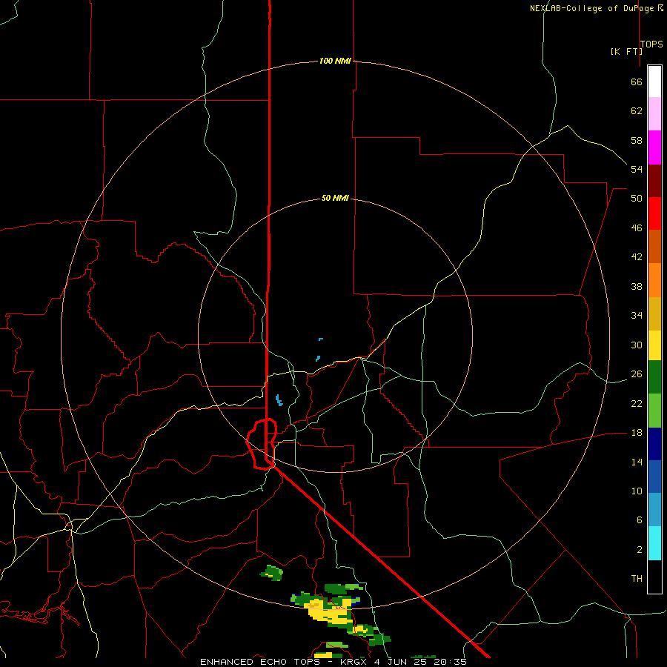Click the dark green 26 kft swatch
Image resolution: width=667 pixels, height=667 pixels.
pos(654,377)
